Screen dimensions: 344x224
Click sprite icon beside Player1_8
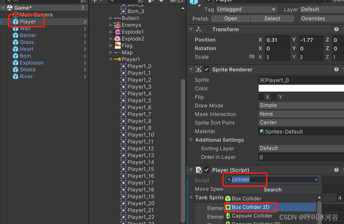(123, 121)
